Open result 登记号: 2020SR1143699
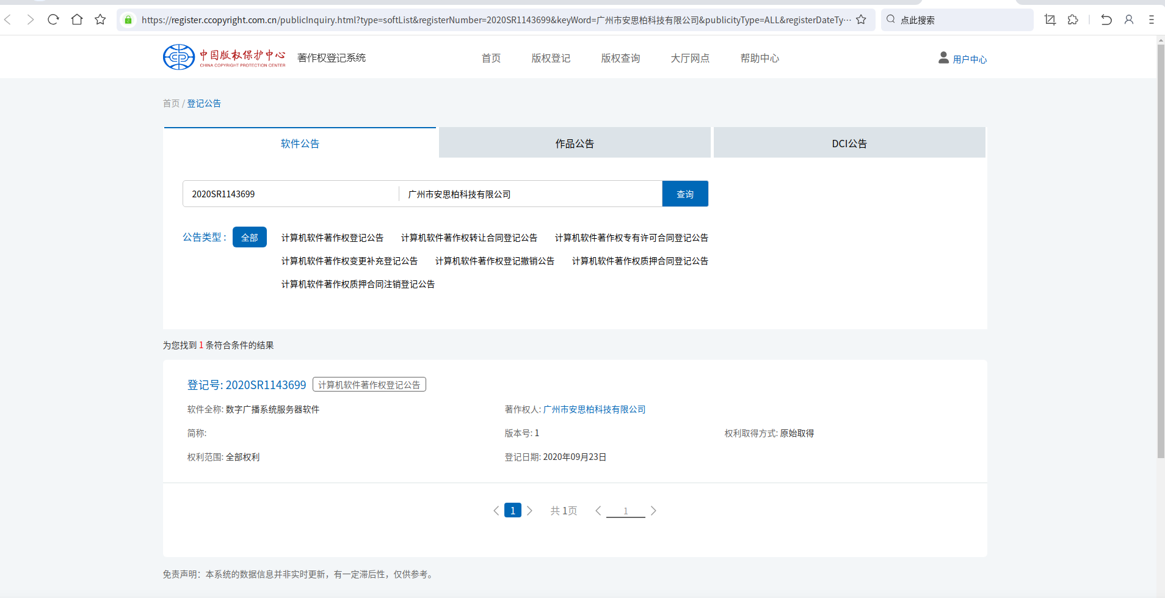 coord(247,385)
